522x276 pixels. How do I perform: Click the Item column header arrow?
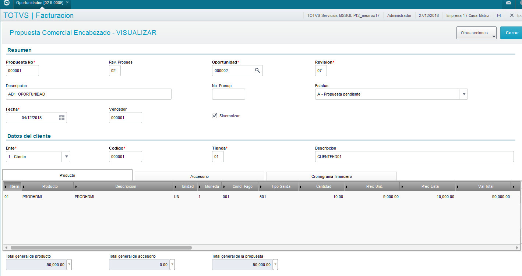pos(6,186)
